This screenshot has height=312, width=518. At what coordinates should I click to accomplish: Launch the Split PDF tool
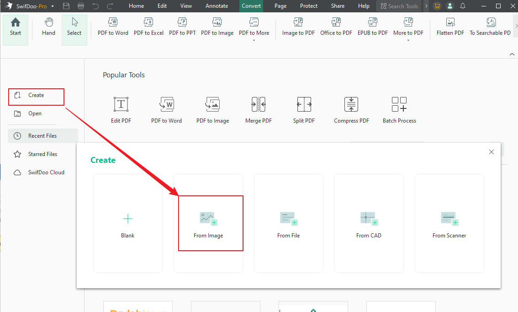click(x=304, y=109)
